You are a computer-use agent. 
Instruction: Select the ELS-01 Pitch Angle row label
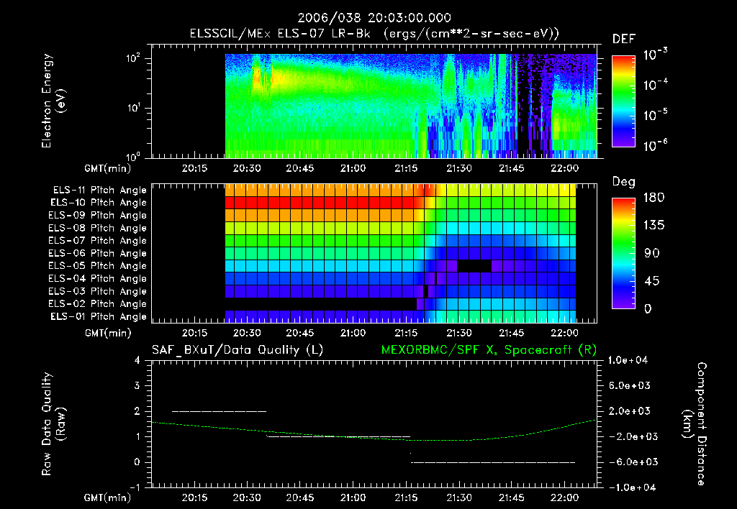[x=99, y=316]
